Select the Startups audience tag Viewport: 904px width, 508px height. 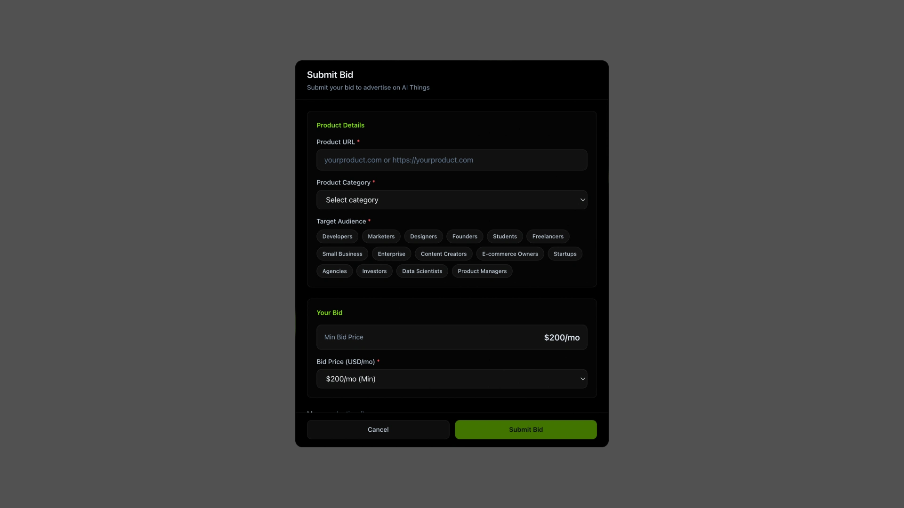coord(565,254)
